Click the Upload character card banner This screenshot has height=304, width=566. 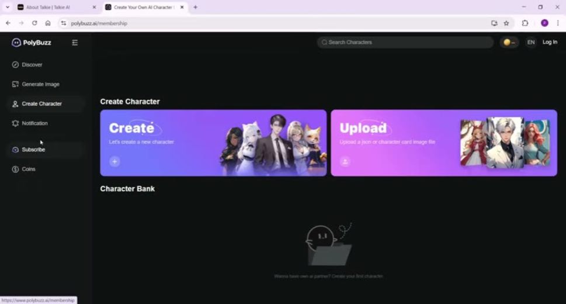tap(444, 143)
